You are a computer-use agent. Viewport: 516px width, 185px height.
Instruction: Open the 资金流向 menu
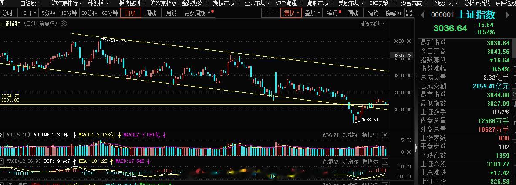click(x=414, y=3)
